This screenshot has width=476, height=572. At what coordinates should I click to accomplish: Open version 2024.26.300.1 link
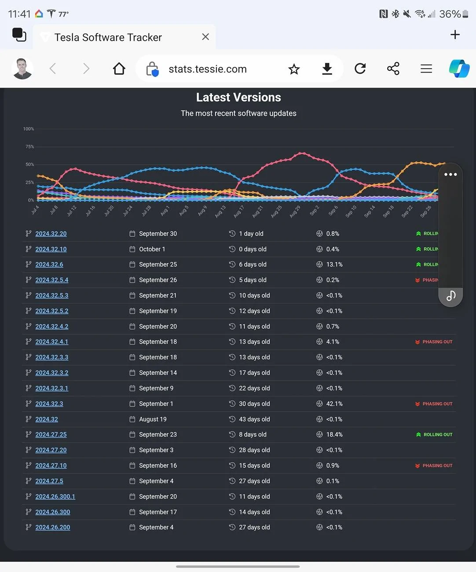click(55, 496)
